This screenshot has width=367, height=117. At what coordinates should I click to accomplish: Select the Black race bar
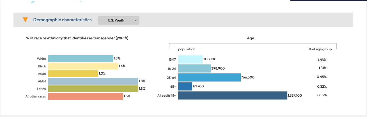(x=83, y=66)
